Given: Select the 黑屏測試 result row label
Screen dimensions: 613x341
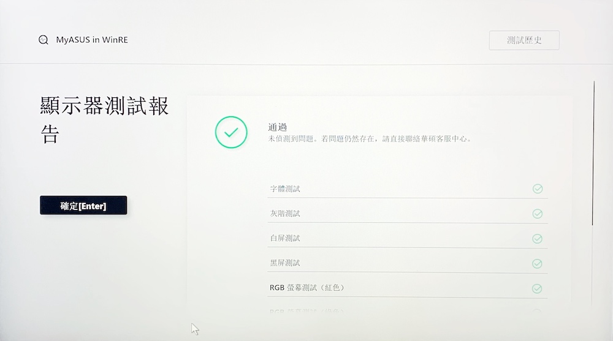Looking at the screenshot, I should 285,263.
